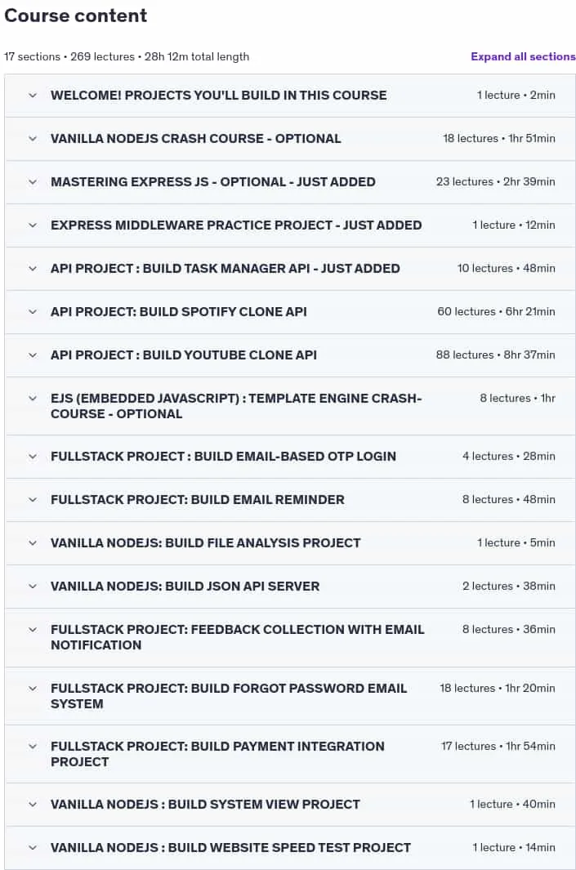Expand Mastering Express JS section chevron
This screenshot has width=576, height=870.
[33, 182]
